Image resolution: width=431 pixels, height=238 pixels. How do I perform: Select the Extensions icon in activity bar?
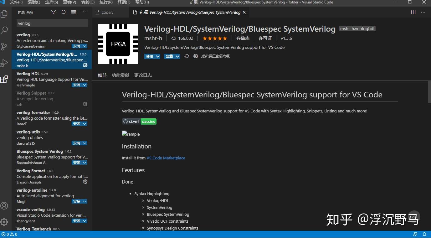5,79
